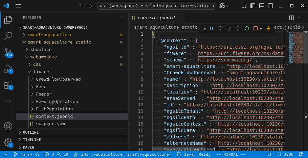
Task: Open Accounts menu
Action: coord(8,127)
